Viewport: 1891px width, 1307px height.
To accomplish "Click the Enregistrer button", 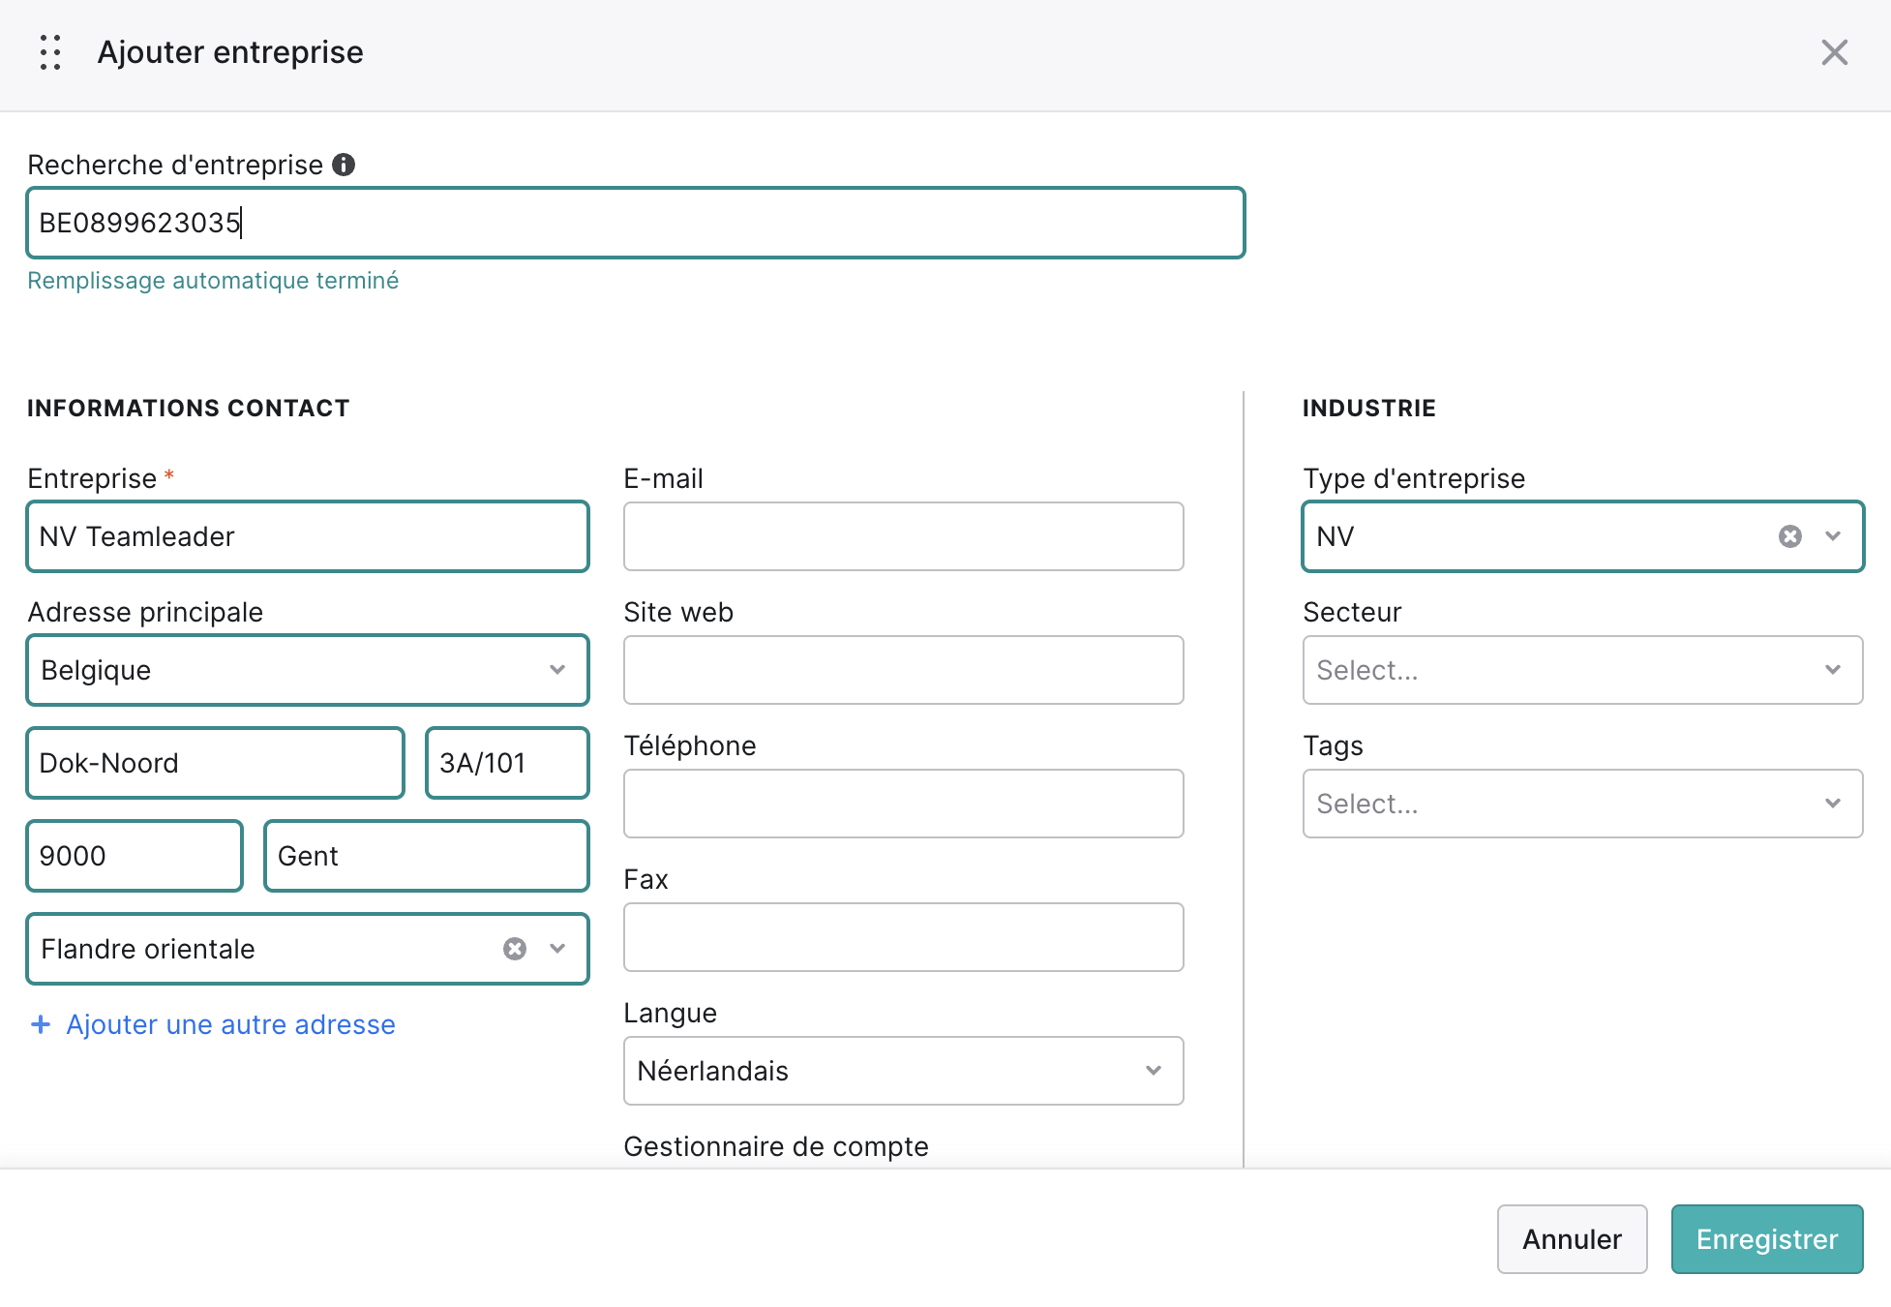I will pyautogui.click(x=1767, y=1239).
